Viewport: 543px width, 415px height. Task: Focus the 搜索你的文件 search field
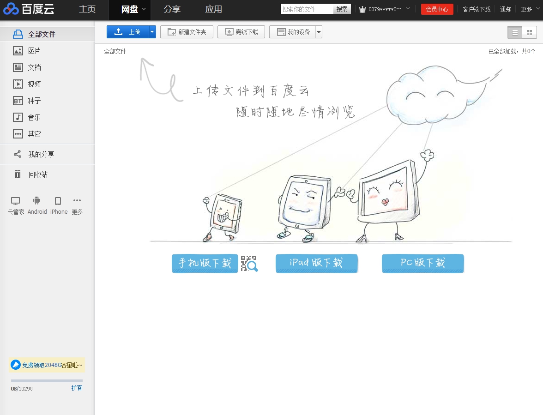tap(307, 9)
